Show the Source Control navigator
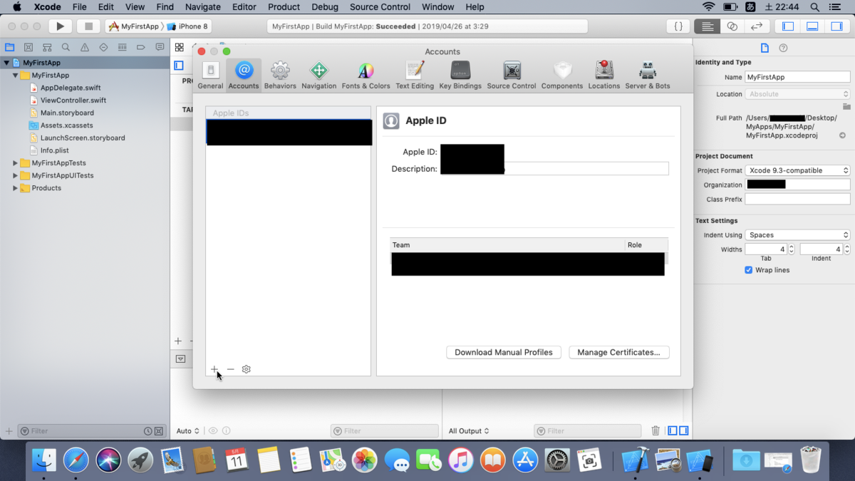Screen dimensions: 855x481 [28, 48]
